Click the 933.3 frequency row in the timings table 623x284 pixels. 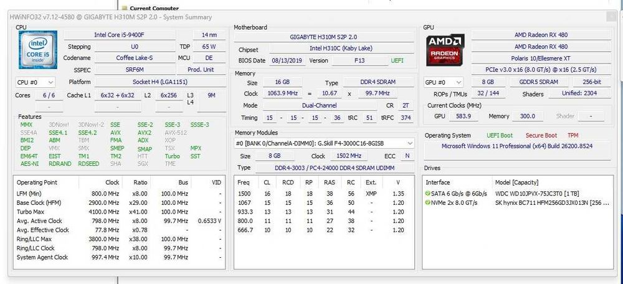click(x=324, y=212)
